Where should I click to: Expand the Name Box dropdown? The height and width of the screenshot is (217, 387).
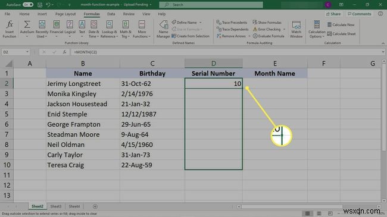coord(27,52)
